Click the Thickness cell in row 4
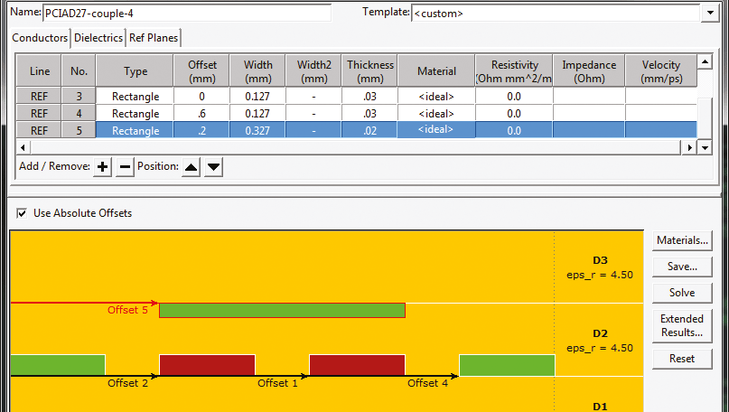This screenshot has width=729, height=412. [x=370, y=114]
